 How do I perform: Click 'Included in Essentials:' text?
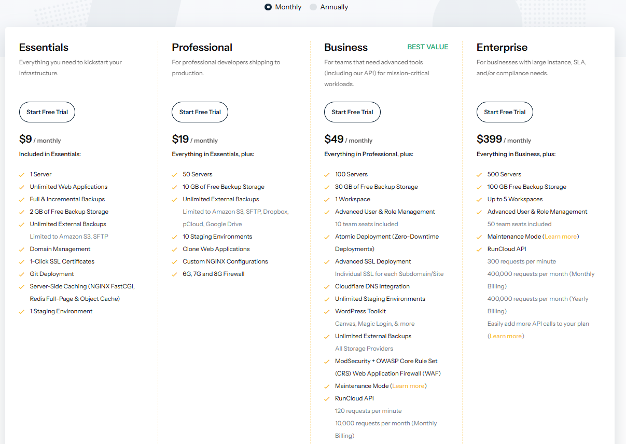[50, 154]
